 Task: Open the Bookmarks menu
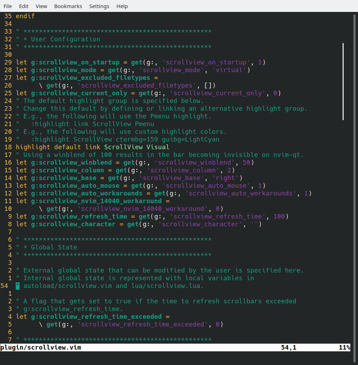(x=68, y=6)
